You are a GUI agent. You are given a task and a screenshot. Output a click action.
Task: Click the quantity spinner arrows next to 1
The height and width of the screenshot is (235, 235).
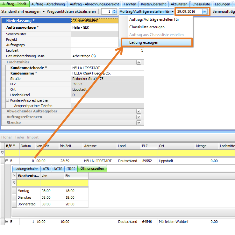click(114, 11)
